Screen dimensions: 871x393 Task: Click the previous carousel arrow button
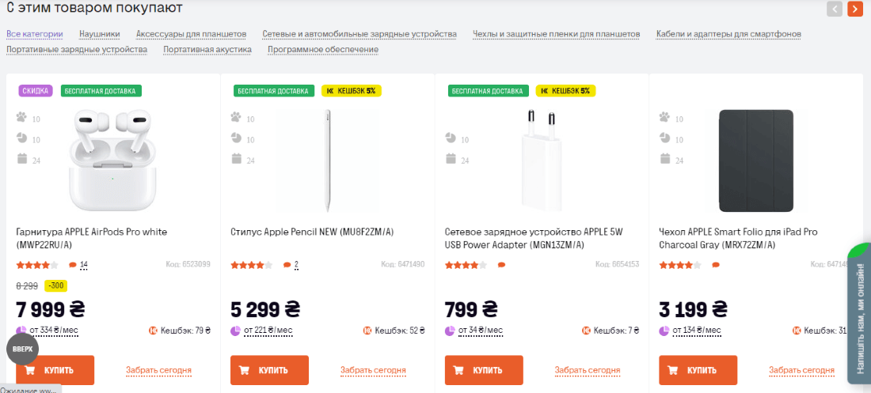(x=835, y=9)
